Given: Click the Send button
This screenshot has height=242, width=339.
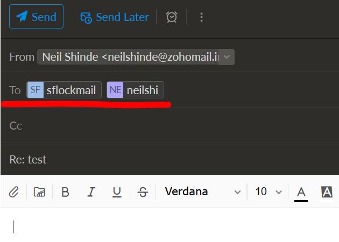Looking at the screenshot, I should coord(36,17).
